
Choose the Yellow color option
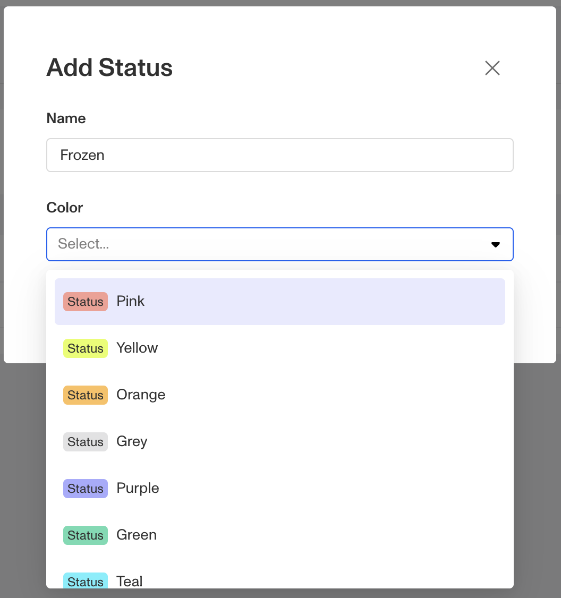click(x=279, y=348)
